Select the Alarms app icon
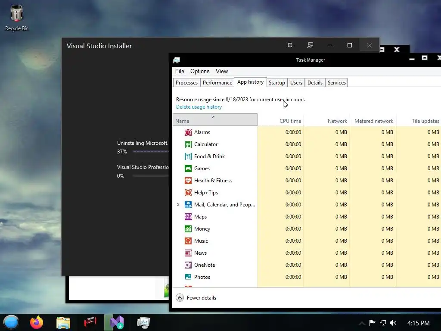The width and height of the screenshot is (441, 331). point(188,132)
